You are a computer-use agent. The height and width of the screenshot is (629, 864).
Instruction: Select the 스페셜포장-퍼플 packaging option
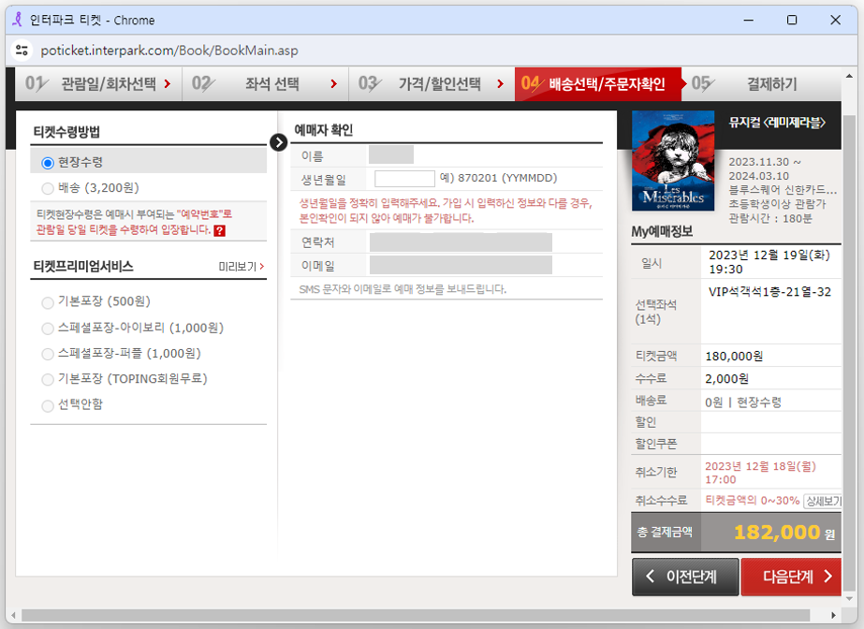click(x=47, y=355)
